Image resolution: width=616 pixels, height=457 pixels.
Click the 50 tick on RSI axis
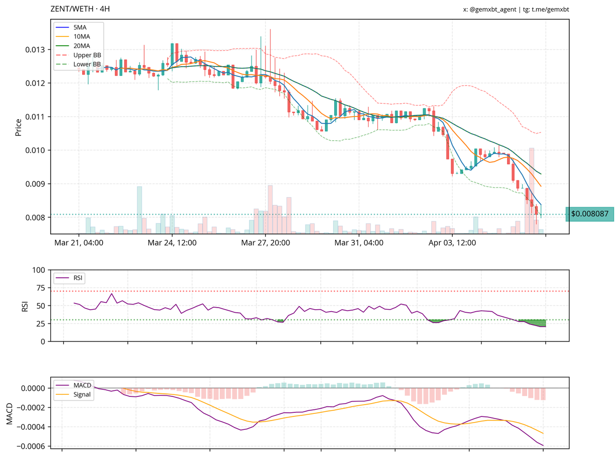click(x=42, y=306)
